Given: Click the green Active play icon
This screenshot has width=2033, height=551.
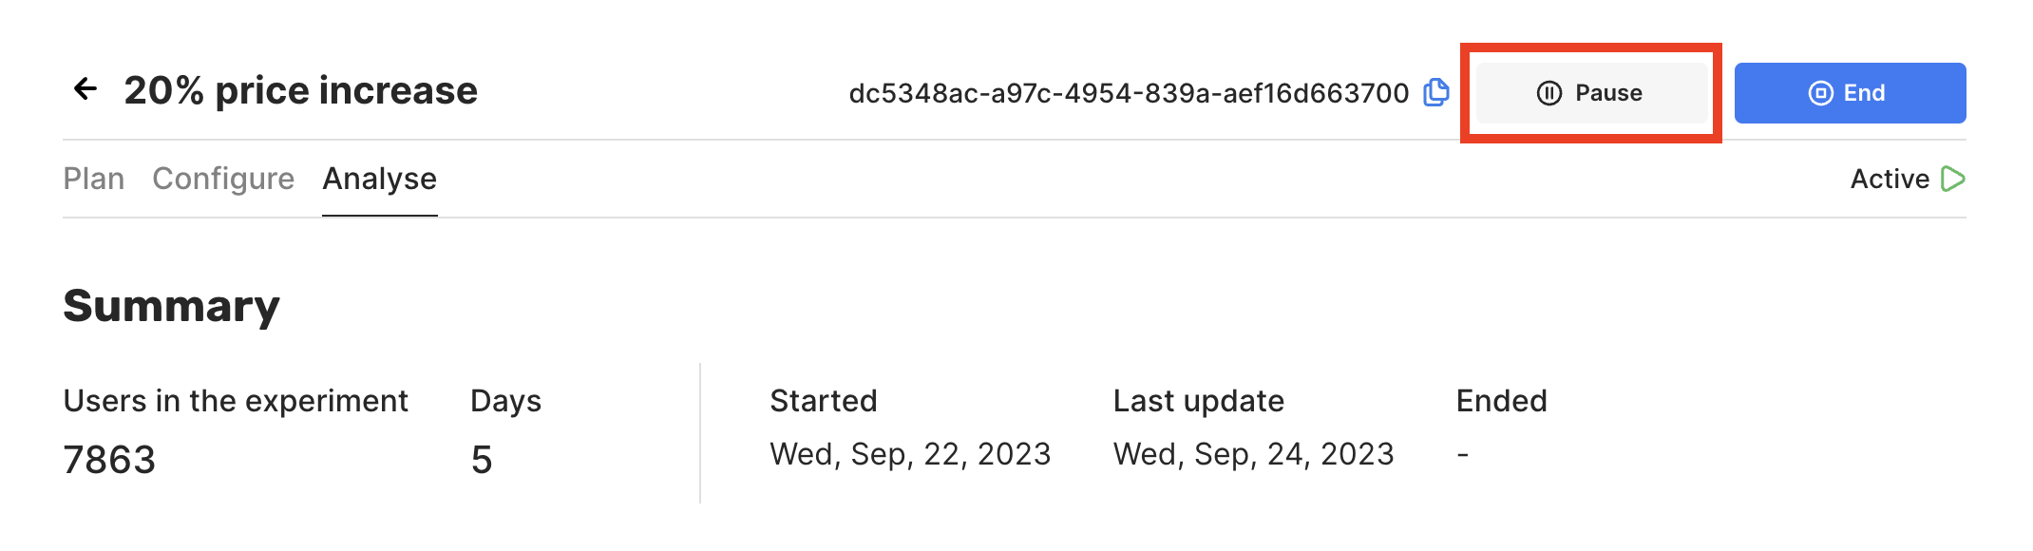Looking at the screenshot, I should click(x=1953, y=179).
